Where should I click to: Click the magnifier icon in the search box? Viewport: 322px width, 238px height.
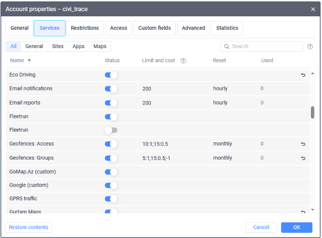pos(226,47)
